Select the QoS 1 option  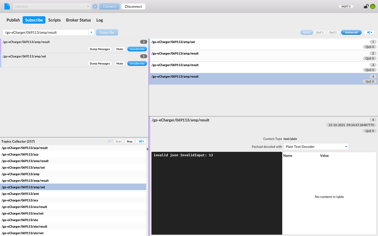(x=320, y=32)
